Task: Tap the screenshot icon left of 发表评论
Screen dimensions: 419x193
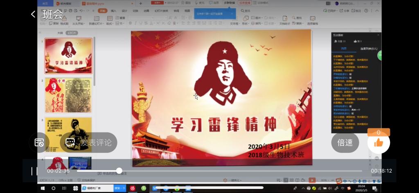Action: (39, 142)
